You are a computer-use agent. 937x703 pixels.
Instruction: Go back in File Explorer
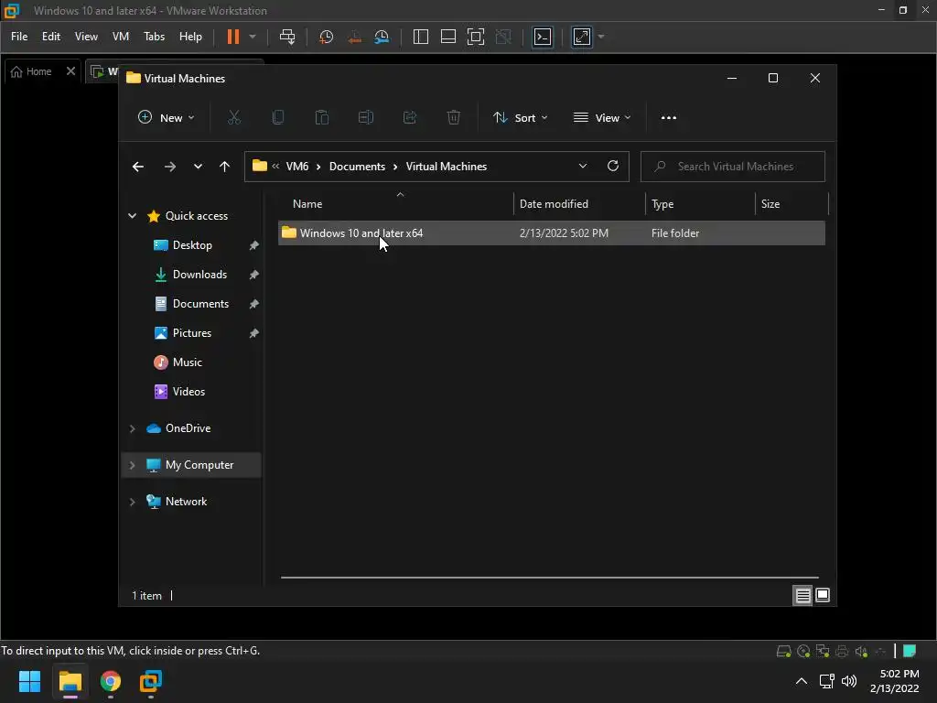(x=138, y=167)
